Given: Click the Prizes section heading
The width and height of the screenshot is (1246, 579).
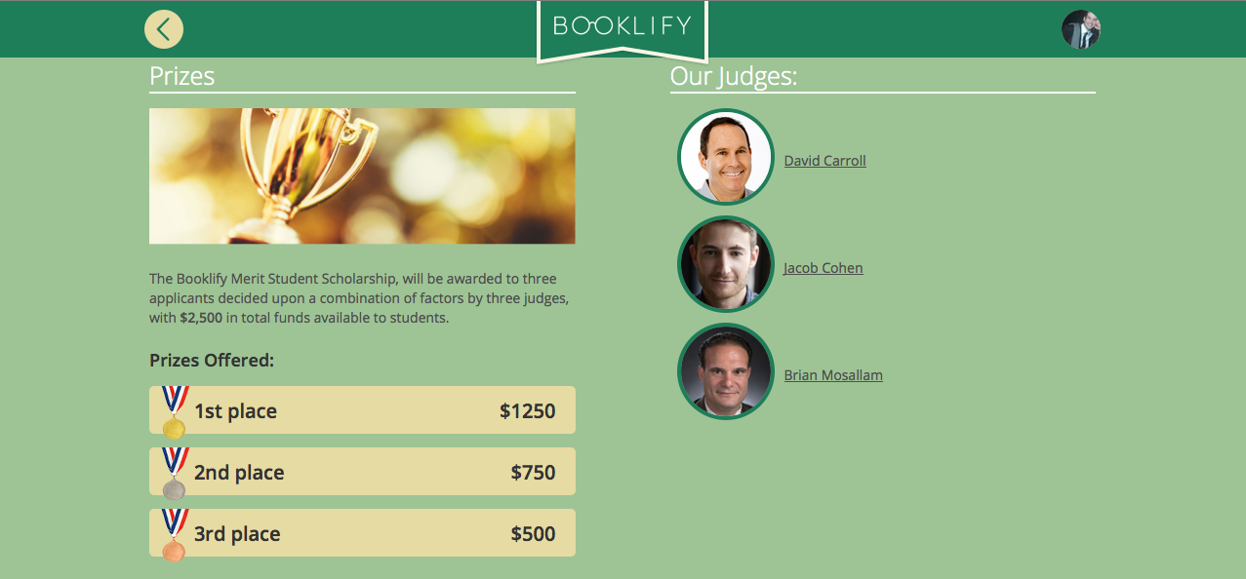Looking at the screenshot, I should tap(182, 76).
